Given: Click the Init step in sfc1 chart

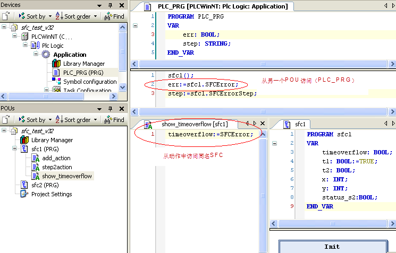Looking at the screenshot, I should (x=333, y=247).
